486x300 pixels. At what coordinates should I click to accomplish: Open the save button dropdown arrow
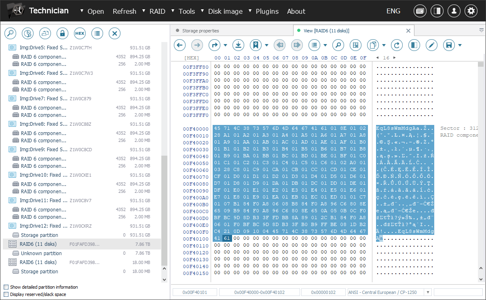click(460, 45)
